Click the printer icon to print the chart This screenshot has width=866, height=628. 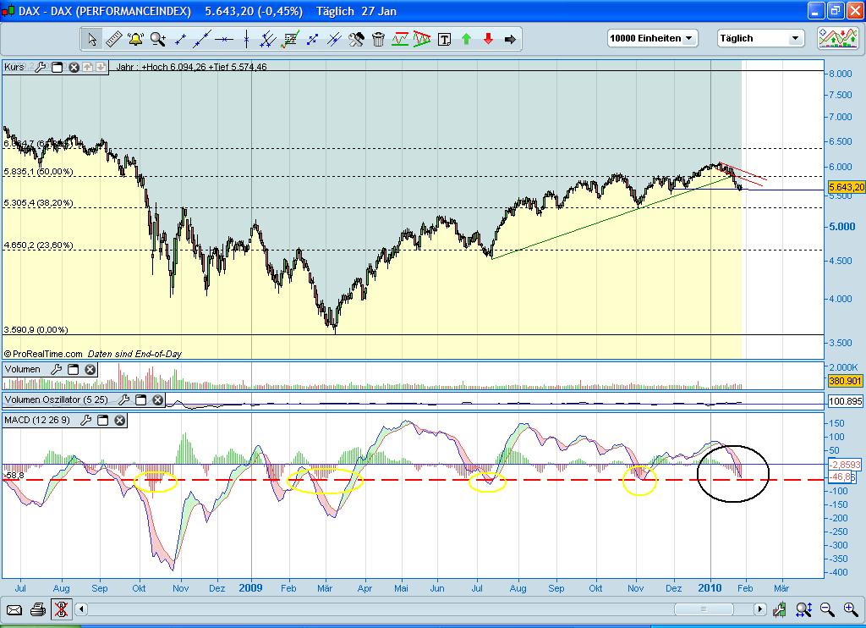click(x=37, y=609)
